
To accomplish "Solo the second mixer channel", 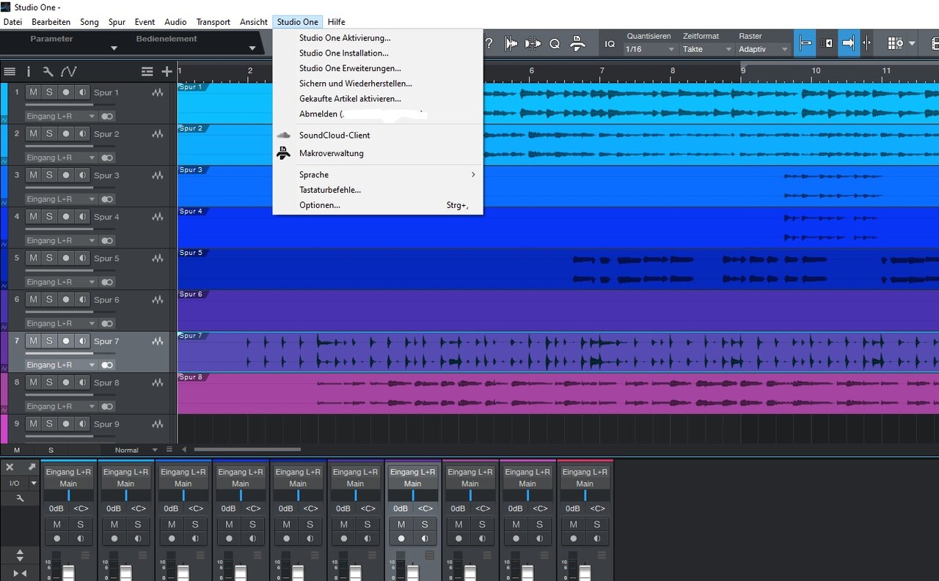I will pyautogui.click(x=137, y=525).
